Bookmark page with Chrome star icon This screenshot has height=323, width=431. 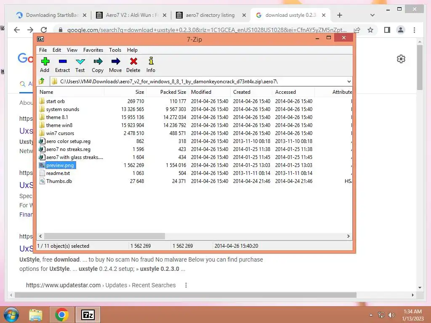[370, 30]
